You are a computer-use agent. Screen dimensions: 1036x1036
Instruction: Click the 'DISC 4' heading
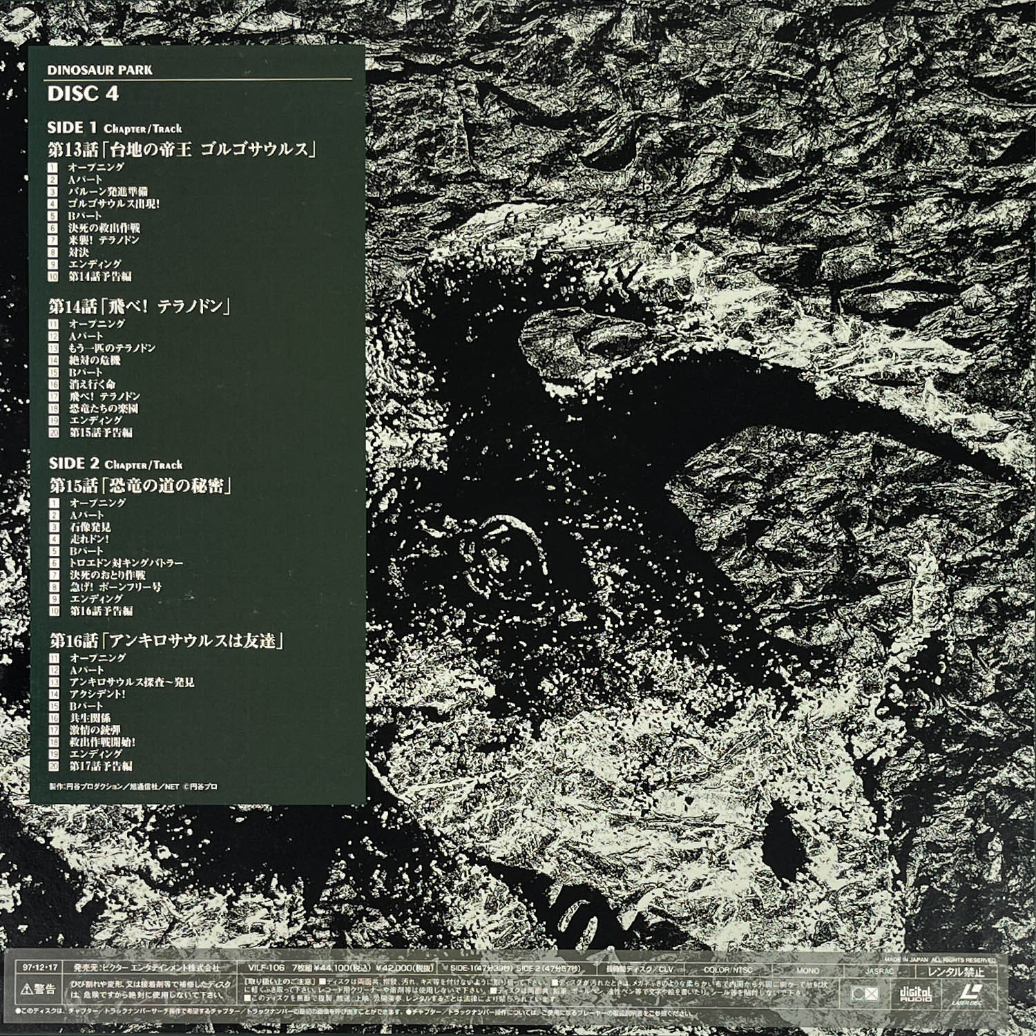pos(83,94)
